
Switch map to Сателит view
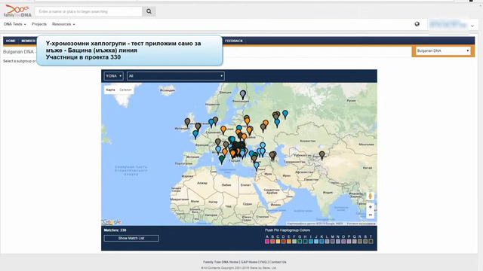[125, 90]
